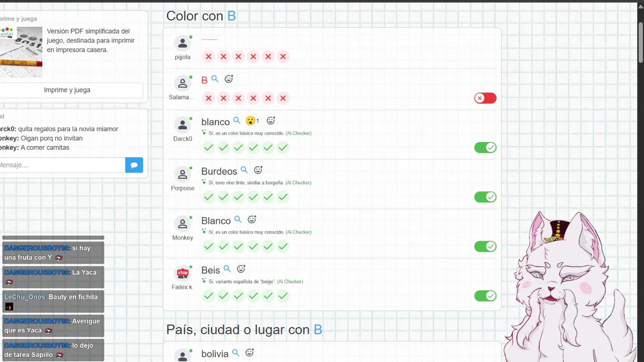This screenshot has height=362, width=644.
Task: Toggle approval switch for Beis
Action: tap(486, 296)
